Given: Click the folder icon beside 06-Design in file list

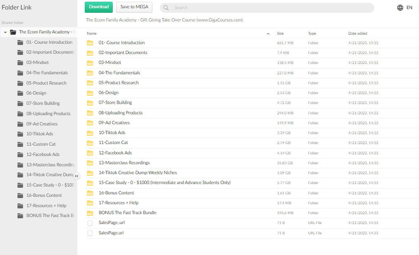Looking at the screenshot, I should coord(90,93).
